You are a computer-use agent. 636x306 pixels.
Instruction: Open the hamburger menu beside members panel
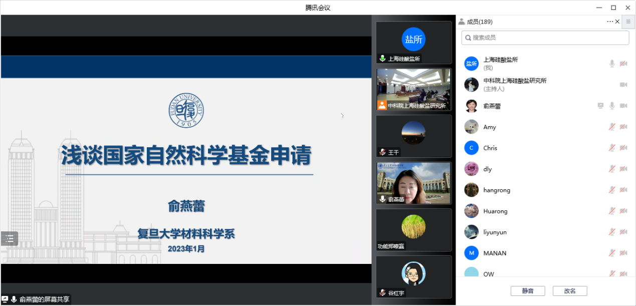click(x=628, y=22)
